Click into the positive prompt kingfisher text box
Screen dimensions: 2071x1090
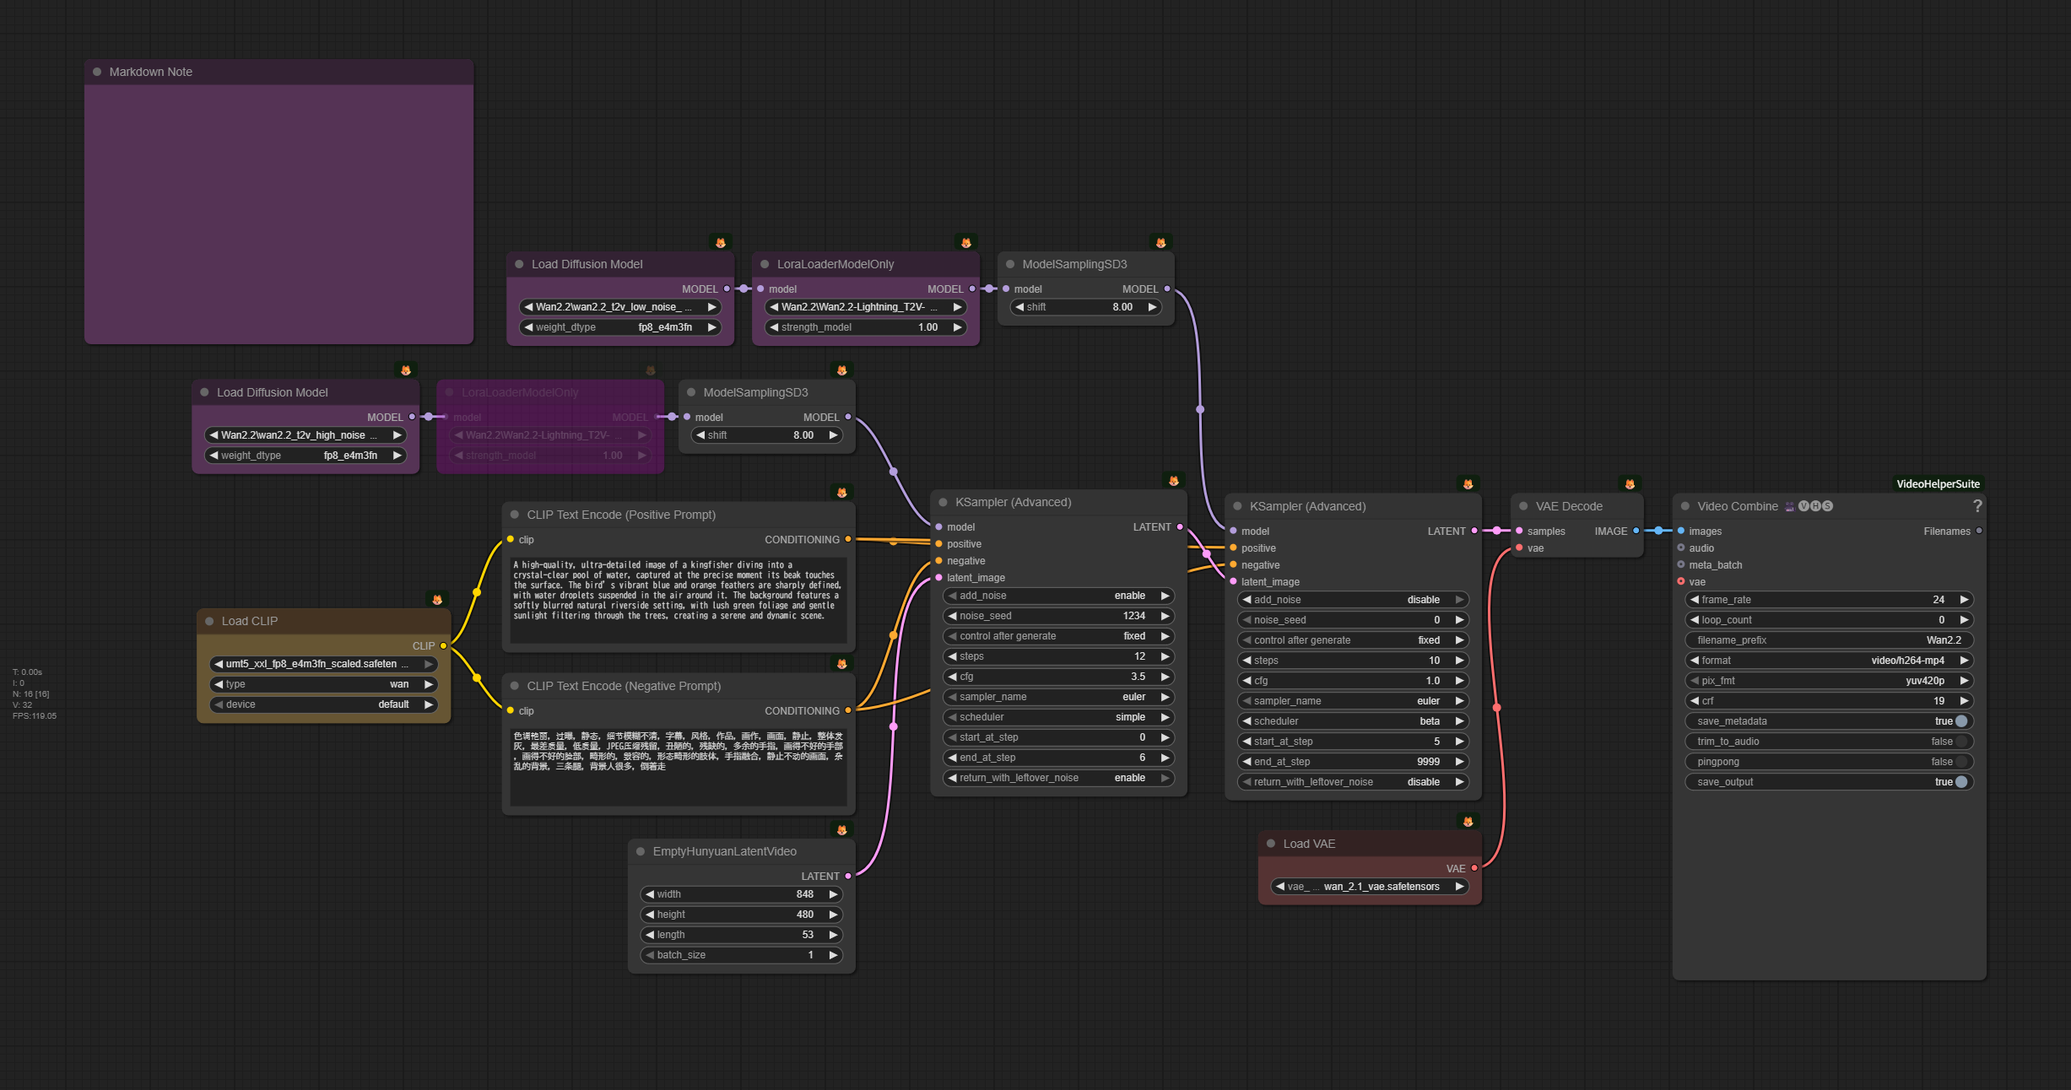[x=678, y=599]
